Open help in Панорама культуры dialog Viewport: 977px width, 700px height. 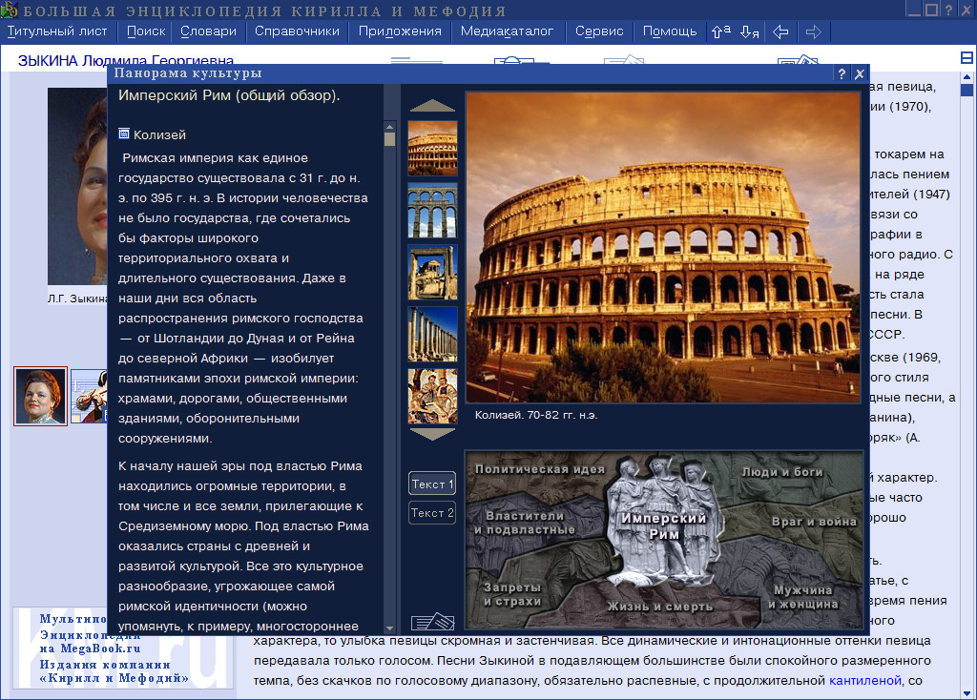pos(842,74)
